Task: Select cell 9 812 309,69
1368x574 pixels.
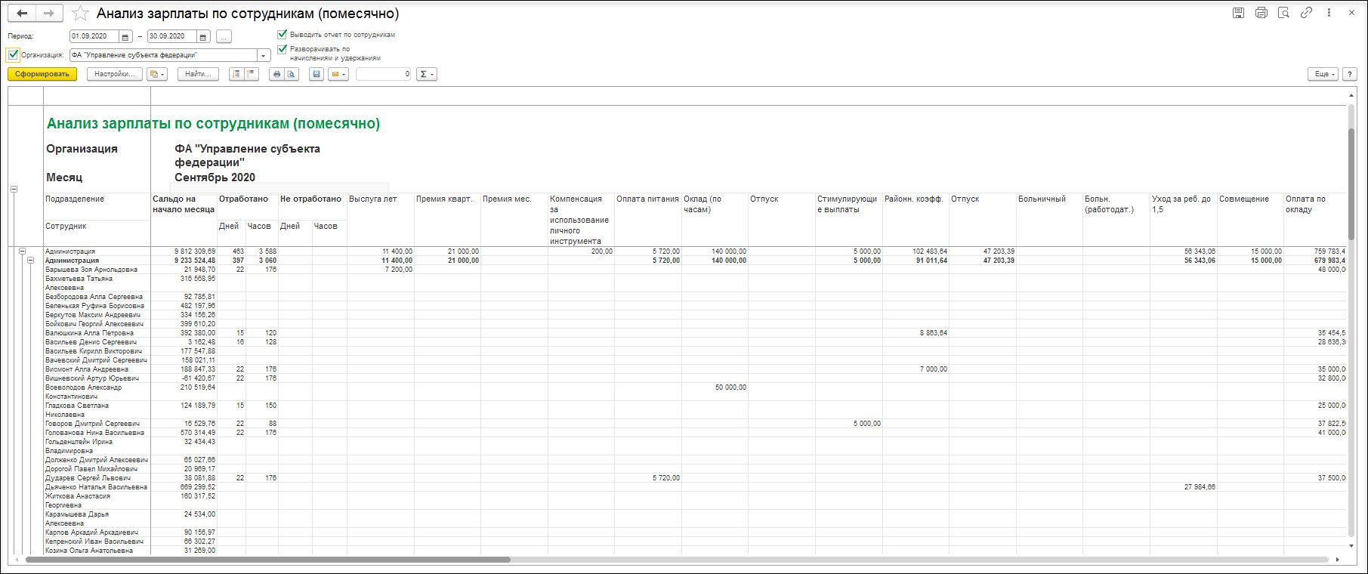Action: (x=184, y=252)
